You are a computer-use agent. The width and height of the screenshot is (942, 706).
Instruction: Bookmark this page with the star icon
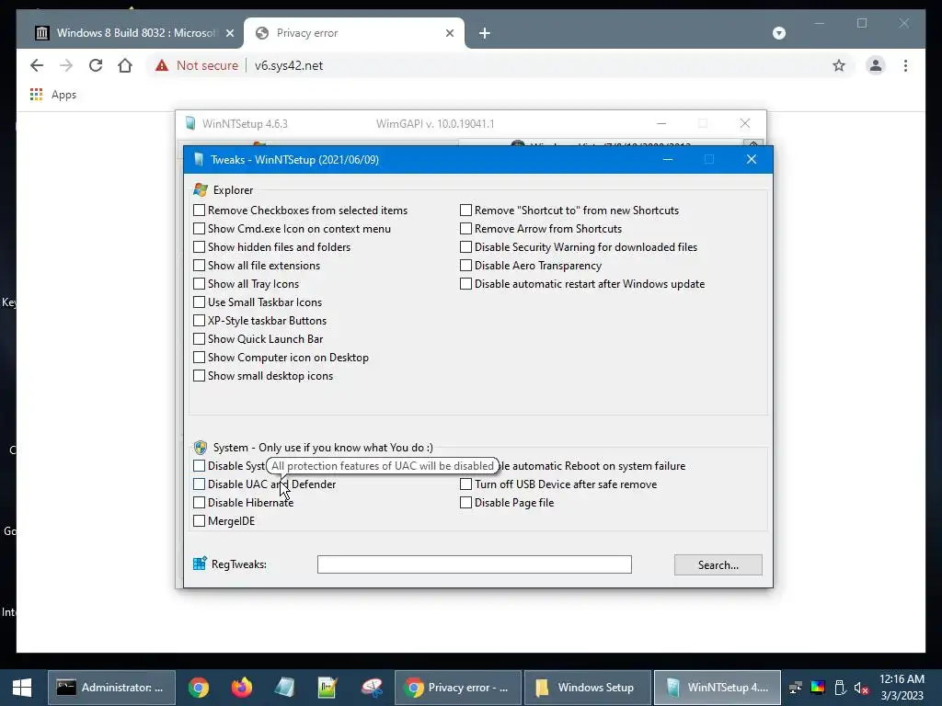839,65
